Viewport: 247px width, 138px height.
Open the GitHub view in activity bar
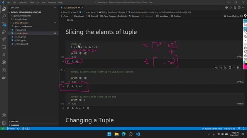tap(4, 62)
